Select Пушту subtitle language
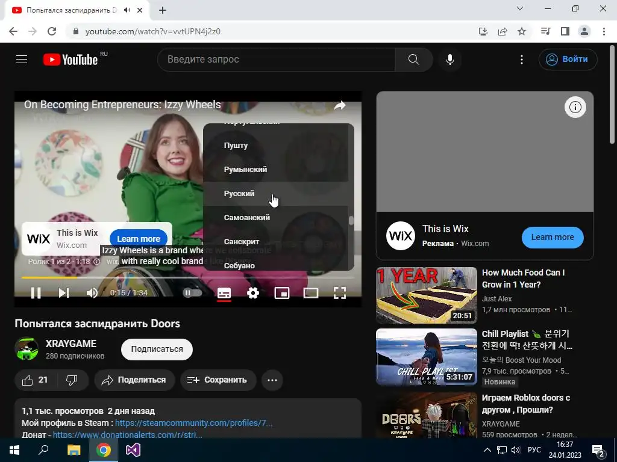This screenshot has height=462, width=617. (275, 146)
